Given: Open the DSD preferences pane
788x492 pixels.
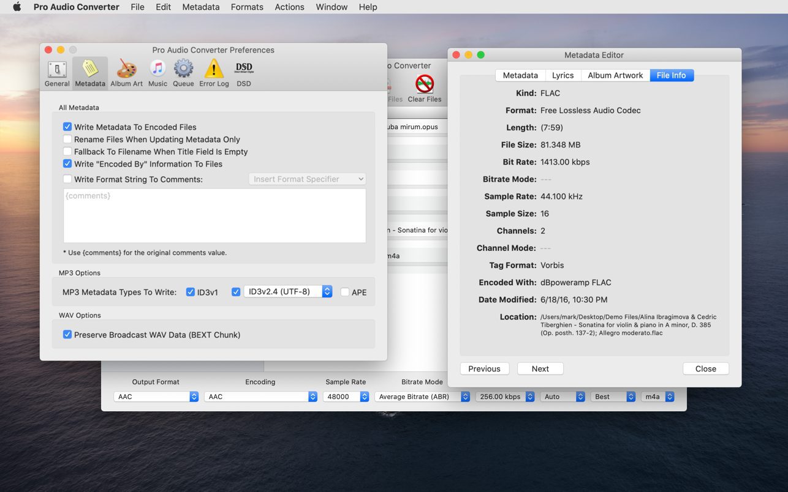Looking at the screenshot, I should click(244, 73).
